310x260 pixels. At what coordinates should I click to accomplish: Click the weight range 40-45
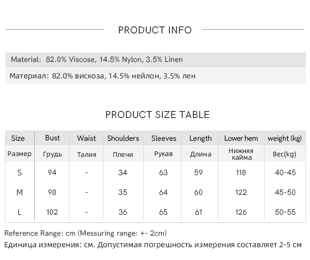285,173
